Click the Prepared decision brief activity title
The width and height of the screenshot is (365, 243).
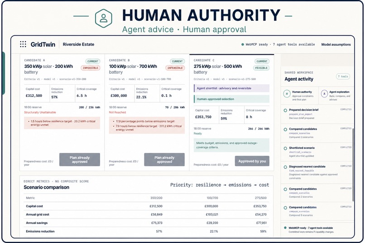tap(303, 110)
